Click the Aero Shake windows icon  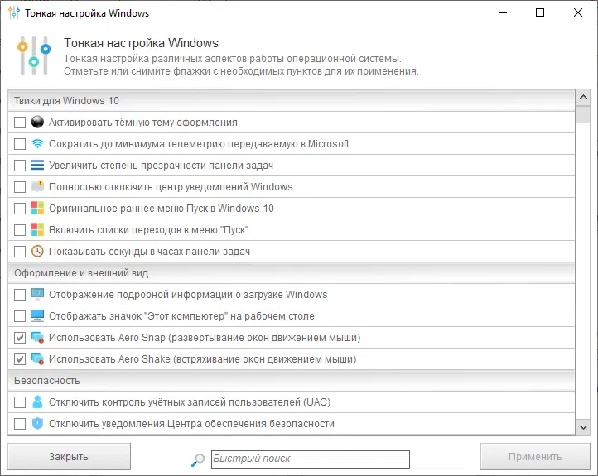37,359
